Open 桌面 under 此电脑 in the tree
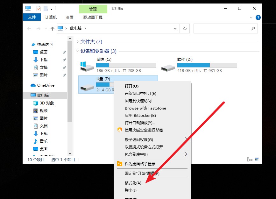 [44, 149]
